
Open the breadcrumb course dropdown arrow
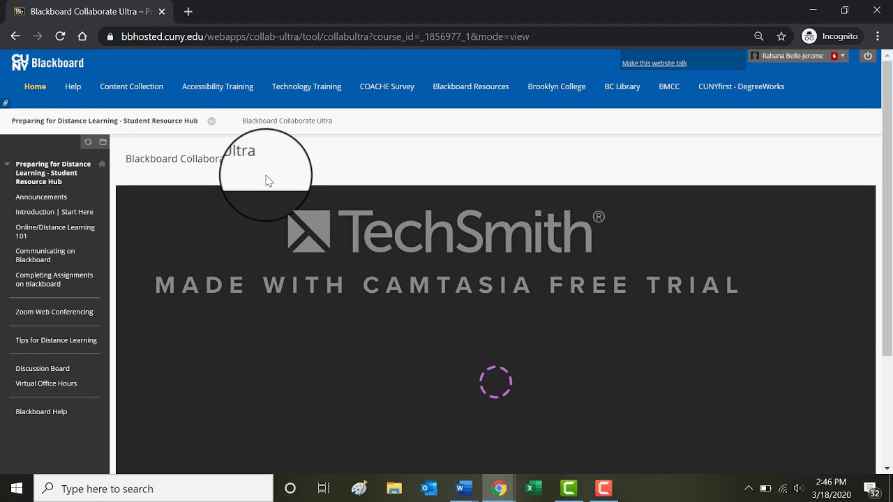point(211,121)
